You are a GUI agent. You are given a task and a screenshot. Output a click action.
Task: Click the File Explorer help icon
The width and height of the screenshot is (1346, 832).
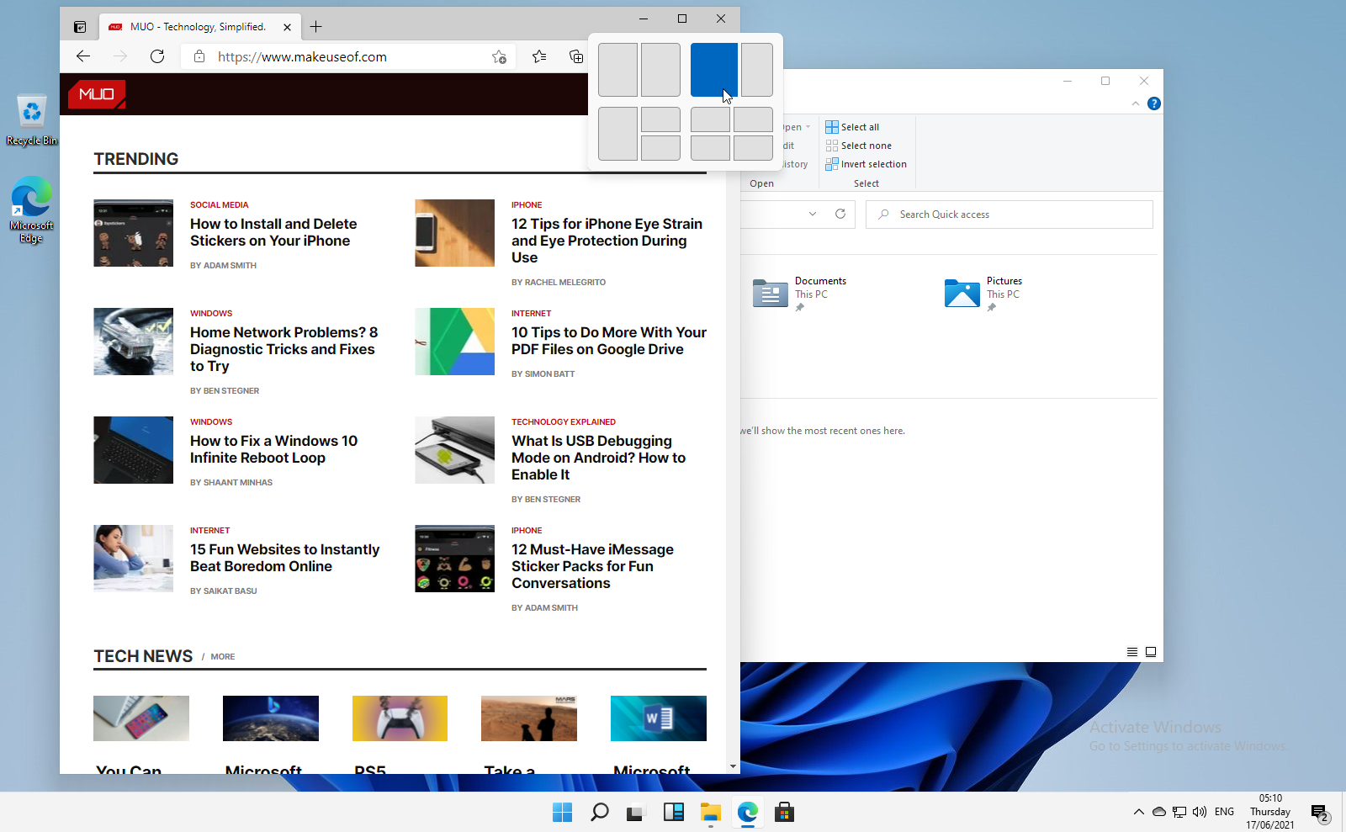pyautogui.click(x=1154, y=103)
